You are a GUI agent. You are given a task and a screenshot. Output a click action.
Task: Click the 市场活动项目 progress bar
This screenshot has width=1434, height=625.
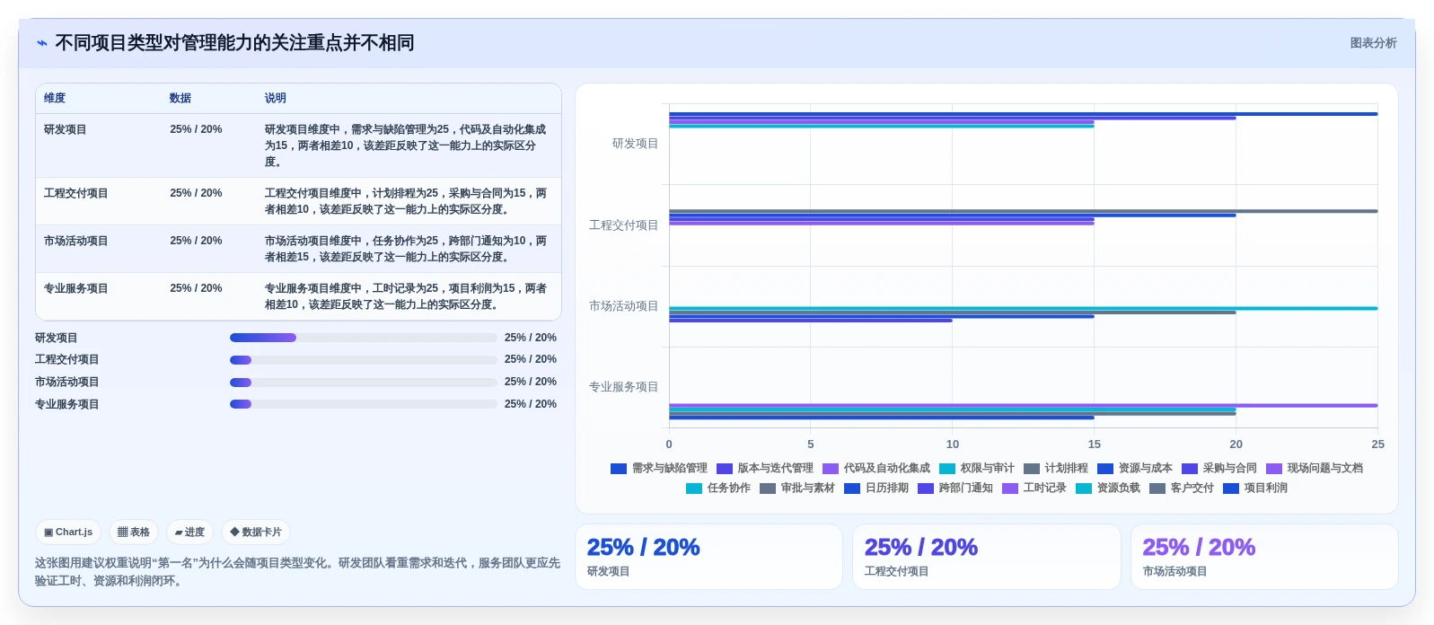pyautogui.click(x=363, y=383)
